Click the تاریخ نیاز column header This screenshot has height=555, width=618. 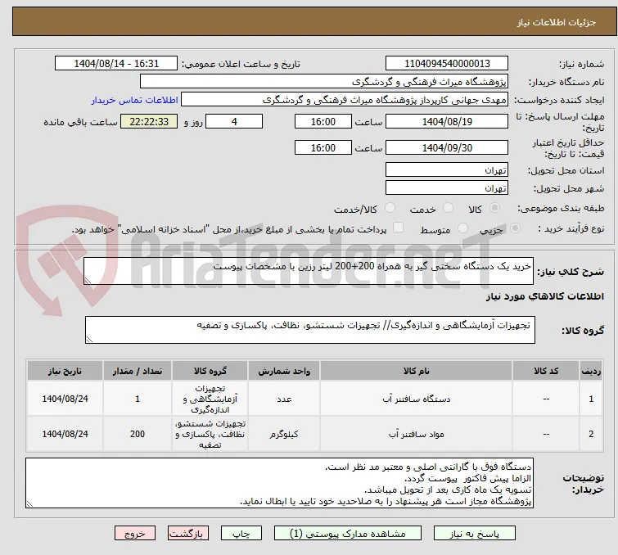coord(65,372)
